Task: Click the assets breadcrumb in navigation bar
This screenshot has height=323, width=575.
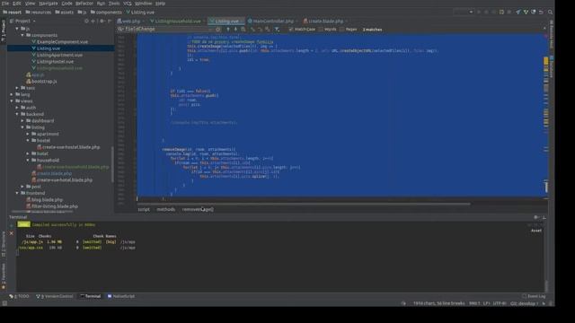Action: (x=65, y=12)
